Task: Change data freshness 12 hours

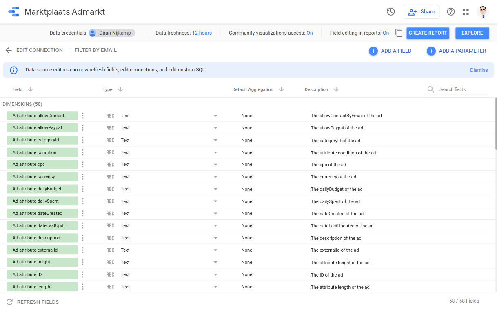Action: click(x=202, y=33)
